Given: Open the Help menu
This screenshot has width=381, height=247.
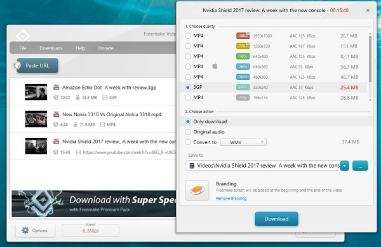Looking at the screenshot, I should (80, 48).
